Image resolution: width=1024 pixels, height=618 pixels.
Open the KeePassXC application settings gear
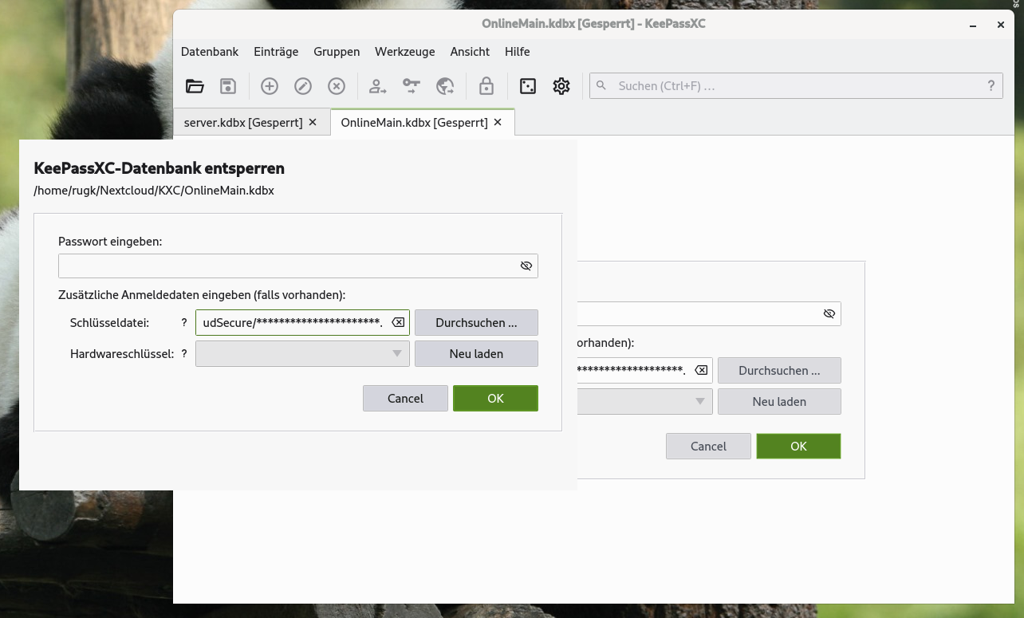tap(561, 85)
